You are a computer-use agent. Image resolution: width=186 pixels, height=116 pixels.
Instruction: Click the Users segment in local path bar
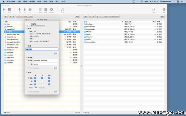tap(105, 16)
